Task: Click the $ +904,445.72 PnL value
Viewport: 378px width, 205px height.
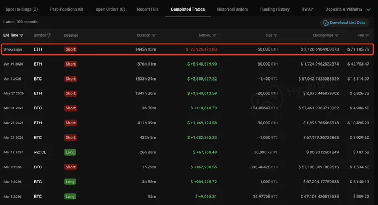Action: 203,182
